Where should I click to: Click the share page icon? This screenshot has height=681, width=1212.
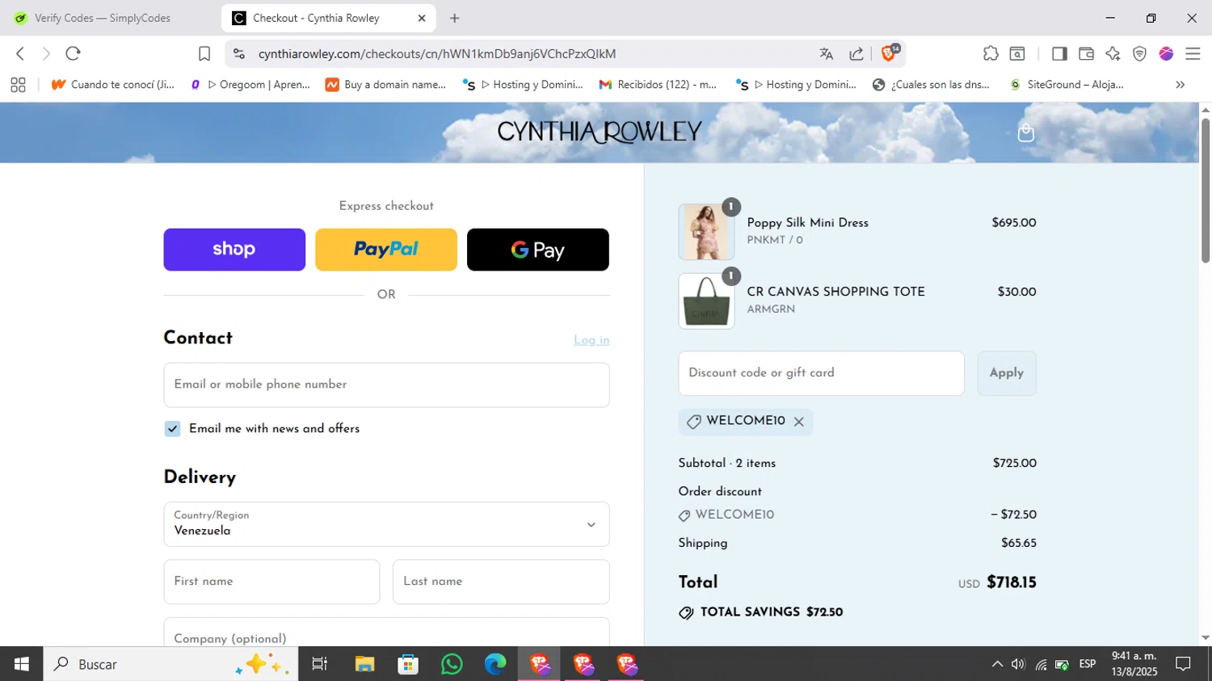[x=856, y=53]
